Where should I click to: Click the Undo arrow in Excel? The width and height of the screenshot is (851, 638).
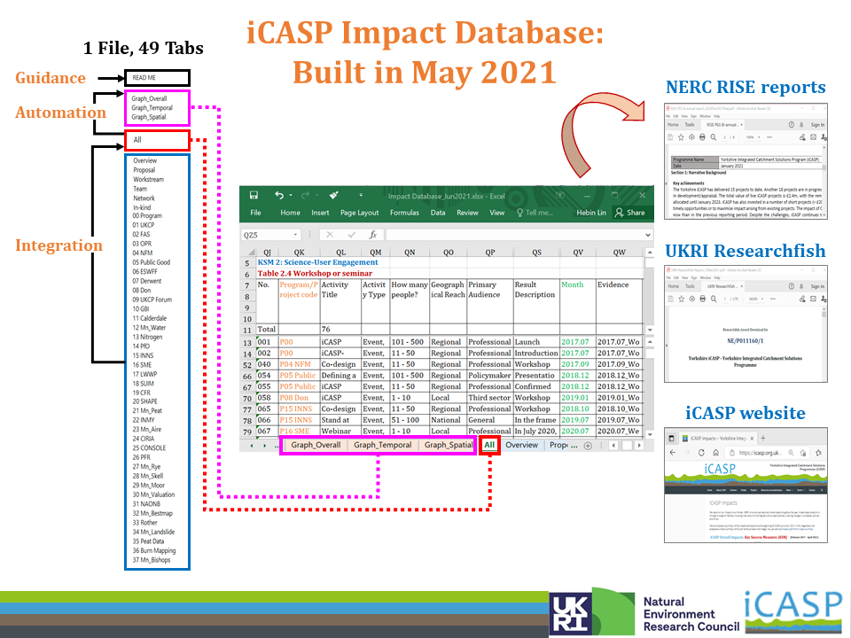pos(279,195)
